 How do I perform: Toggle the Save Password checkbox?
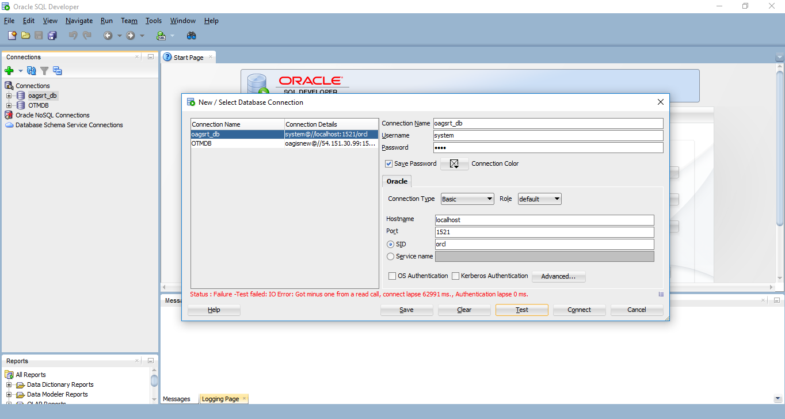pyautogui.click(x=389, y=163)
